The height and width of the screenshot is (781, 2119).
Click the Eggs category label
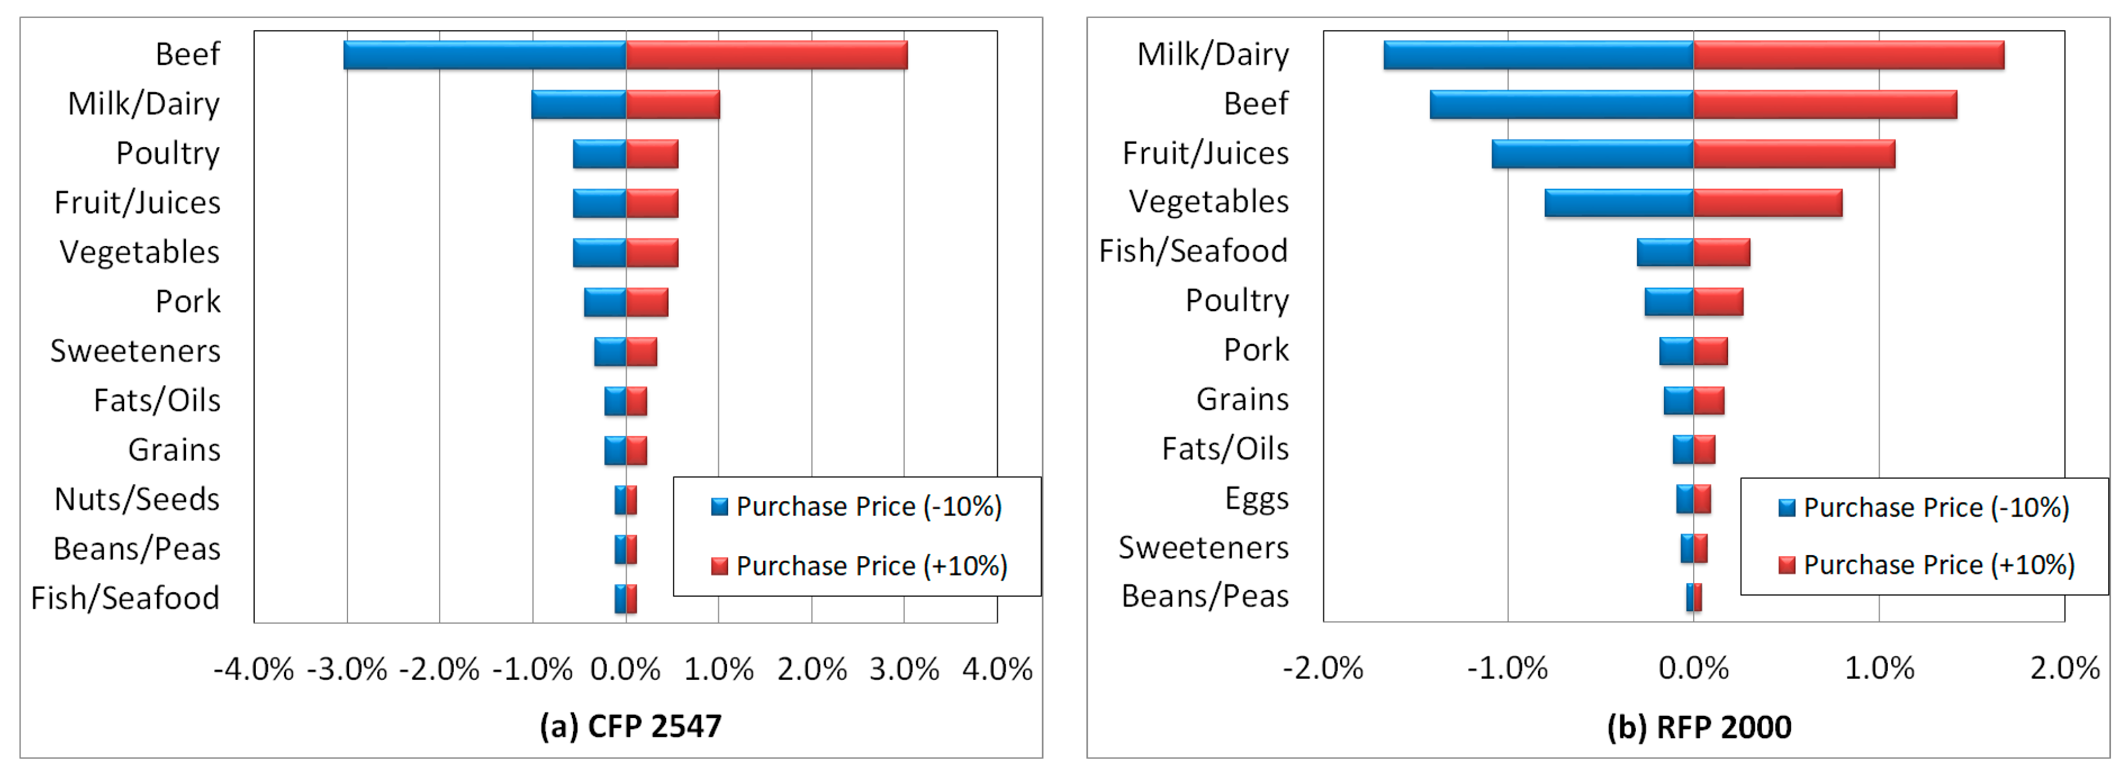(x=1256, y=498)
